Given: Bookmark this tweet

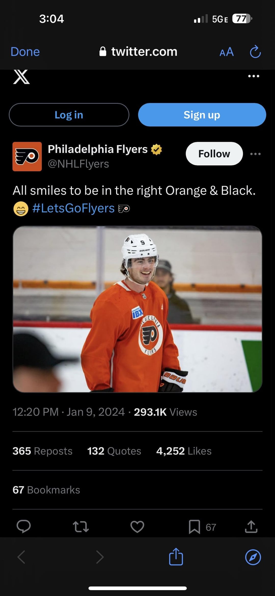Looking at the screenshot, I should coord(195,527).
